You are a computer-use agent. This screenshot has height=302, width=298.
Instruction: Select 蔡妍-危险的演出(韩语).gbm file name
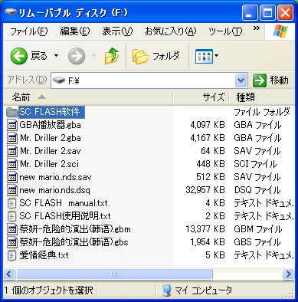coord(75,229)
